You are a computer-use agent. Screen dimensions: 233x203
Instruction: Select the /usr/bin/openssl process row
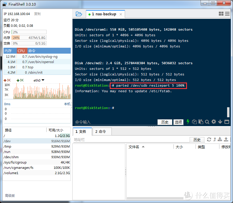(x=37, y=62)
